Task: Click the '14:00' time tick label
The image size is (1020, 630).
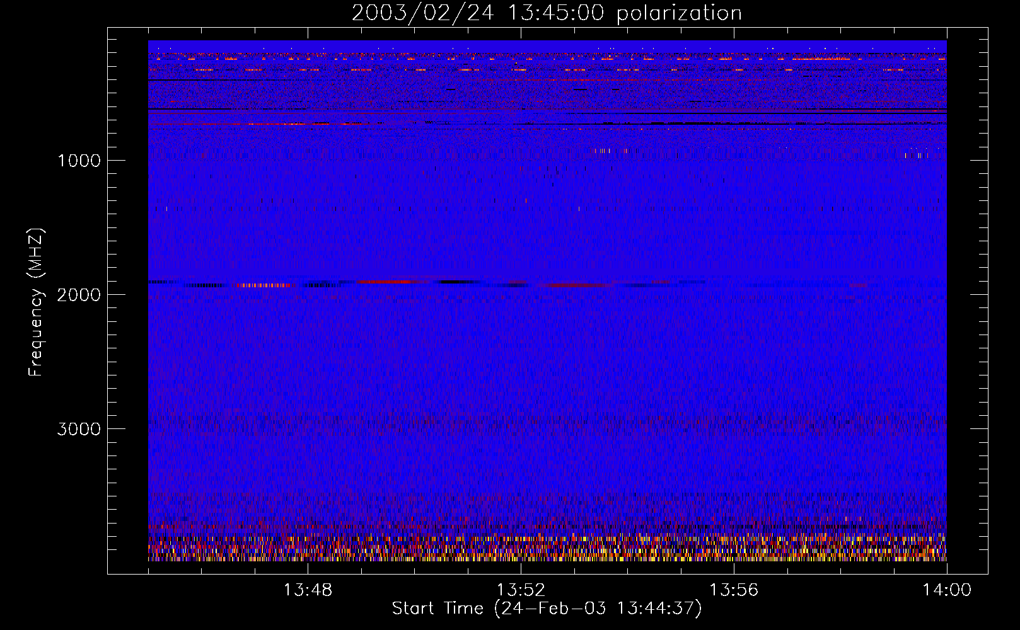Action: point(947,590)
